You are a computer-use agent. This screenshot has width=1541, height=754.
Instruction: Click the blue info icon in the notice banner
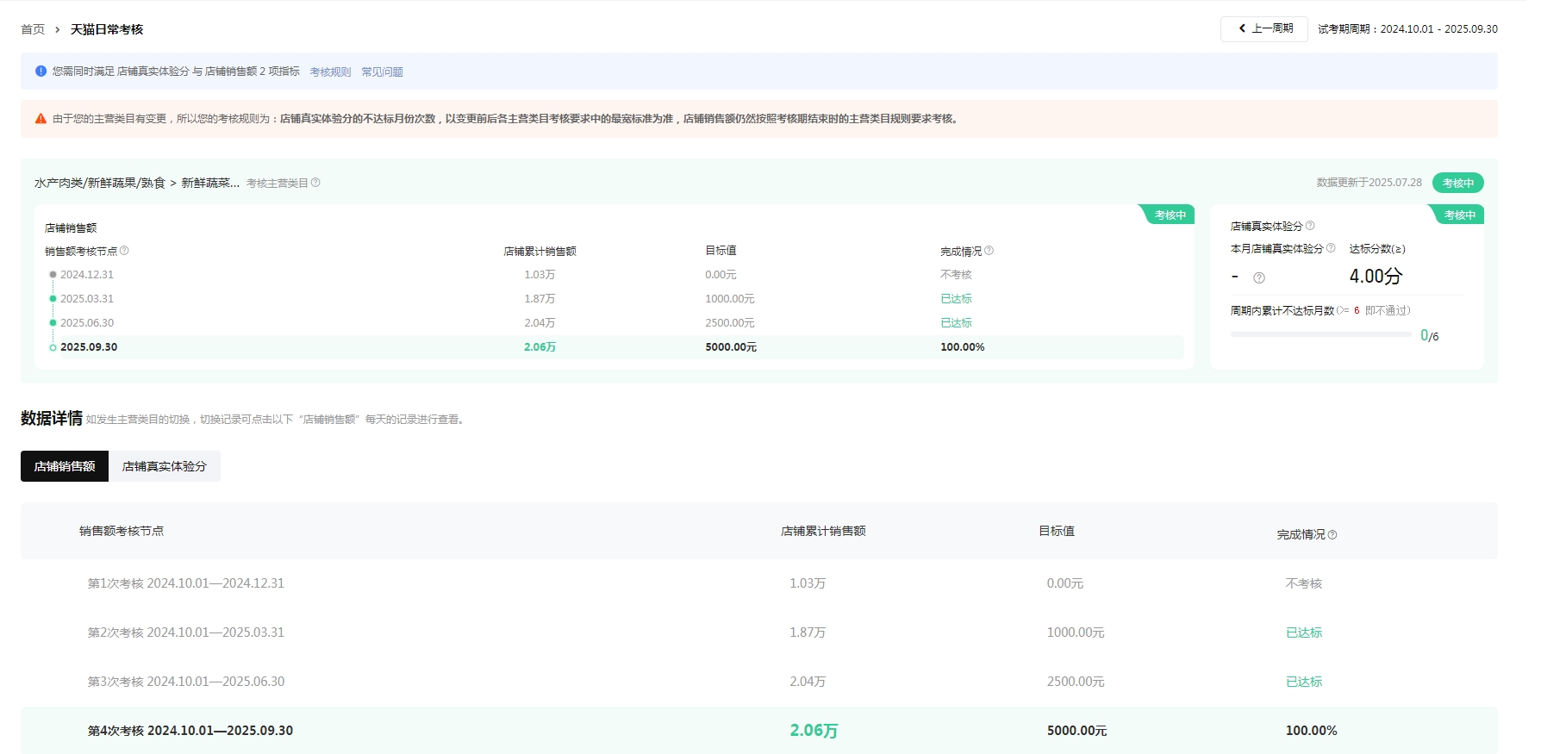point(41,72)
